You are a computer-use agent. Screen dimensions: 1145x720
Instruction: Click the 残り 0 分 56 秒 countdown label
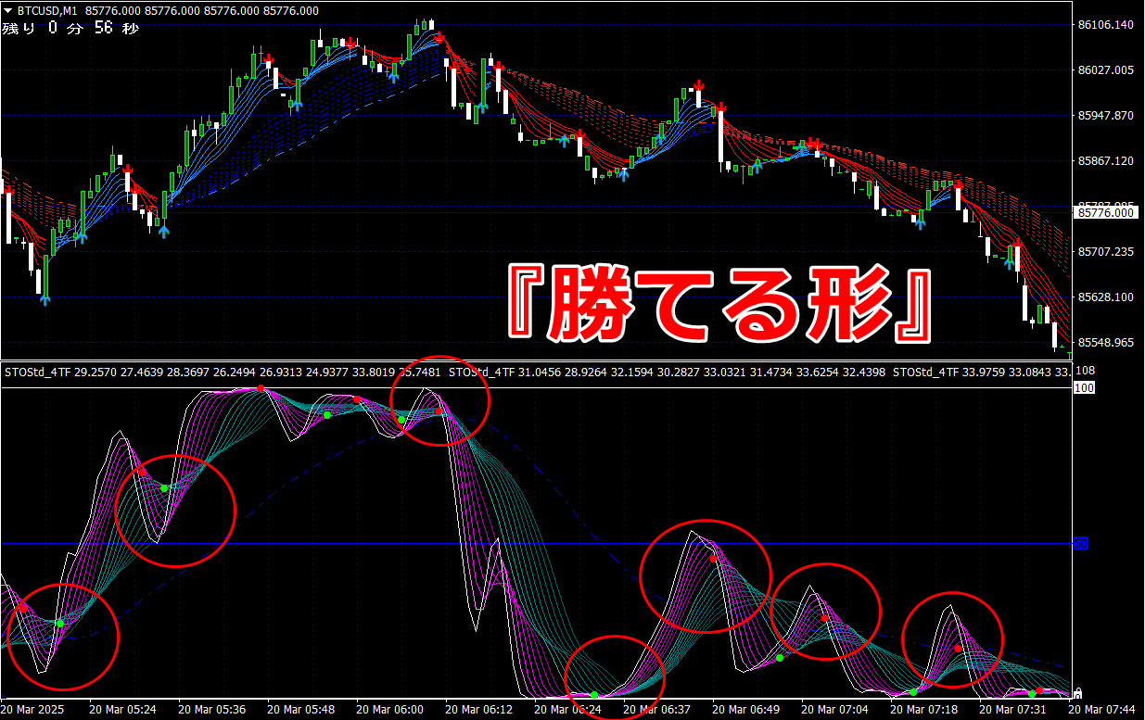tap(70, 29)
